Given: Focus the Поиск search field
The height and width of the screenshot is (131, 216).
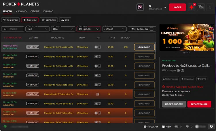Looking at the screenshot, I should 13,29.
